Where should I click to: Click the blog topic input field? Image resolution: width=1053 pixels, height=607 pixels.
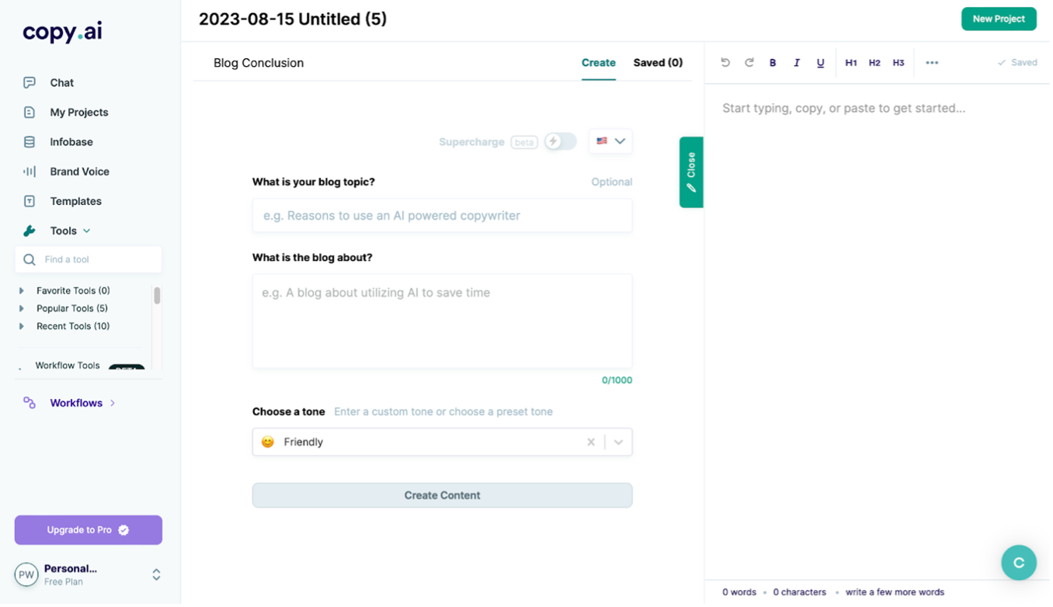(x=443, y=216)
